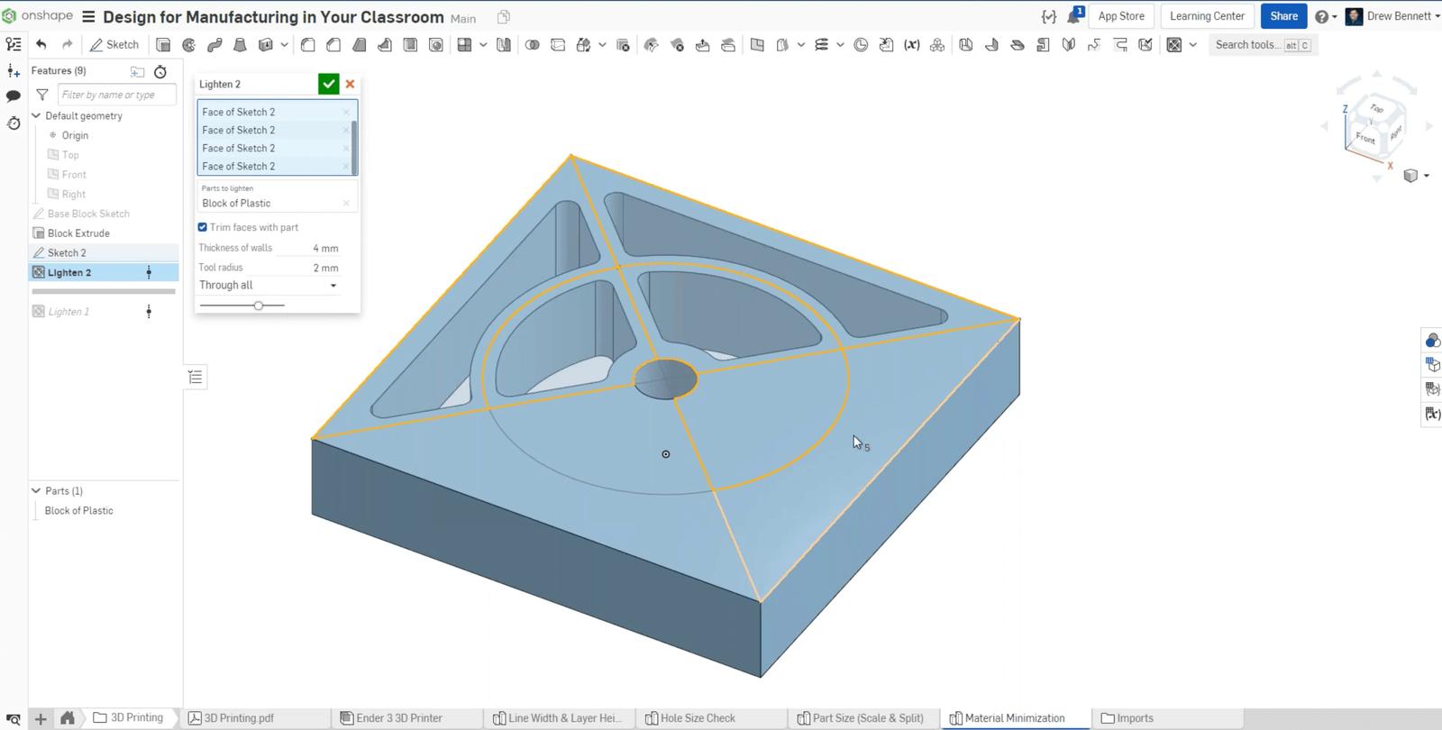Collapse the Parts (1) section
The width and height of the screenshot is (1442, 730).
36,491
